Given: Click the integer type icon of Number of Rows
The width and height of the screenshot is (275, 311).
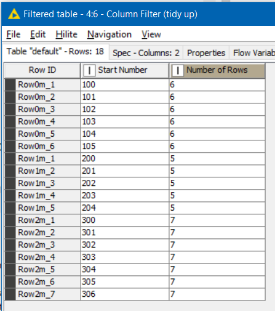Looking at the screenshot, I should pyautogui.click(x=178, y=71).
